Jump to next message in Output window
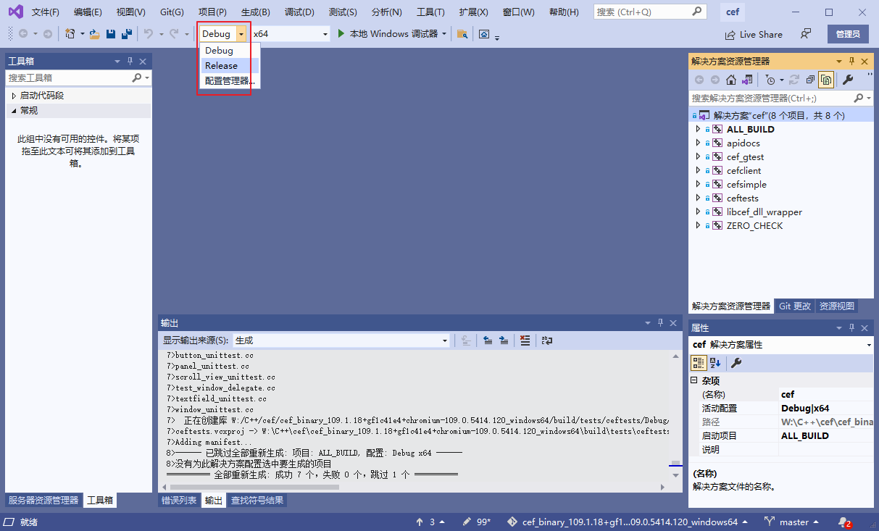Image resolution: width=879 pixels, height=531 pixels. (504, 340)
